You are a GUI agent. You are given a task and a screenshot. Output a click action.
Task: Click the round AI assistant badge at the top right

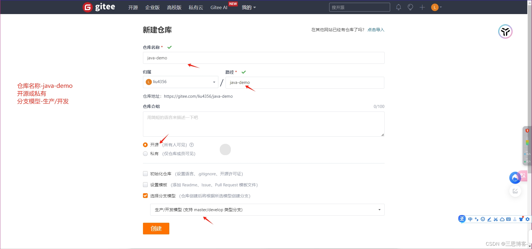[505, 31]
